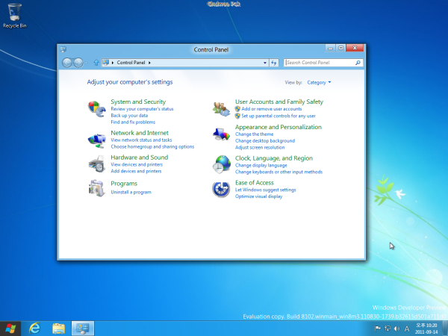Open the View by Category dropdown
The height and width of the screenshot is (336, 448).
319,82
